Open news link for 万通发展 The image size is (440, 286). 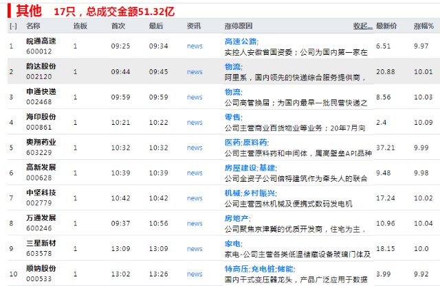pos(195,224)
